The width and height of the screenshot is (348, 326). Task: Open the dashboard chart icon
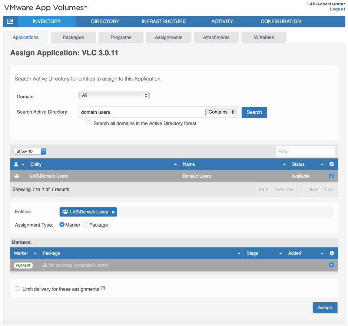(x=10, y=22)
